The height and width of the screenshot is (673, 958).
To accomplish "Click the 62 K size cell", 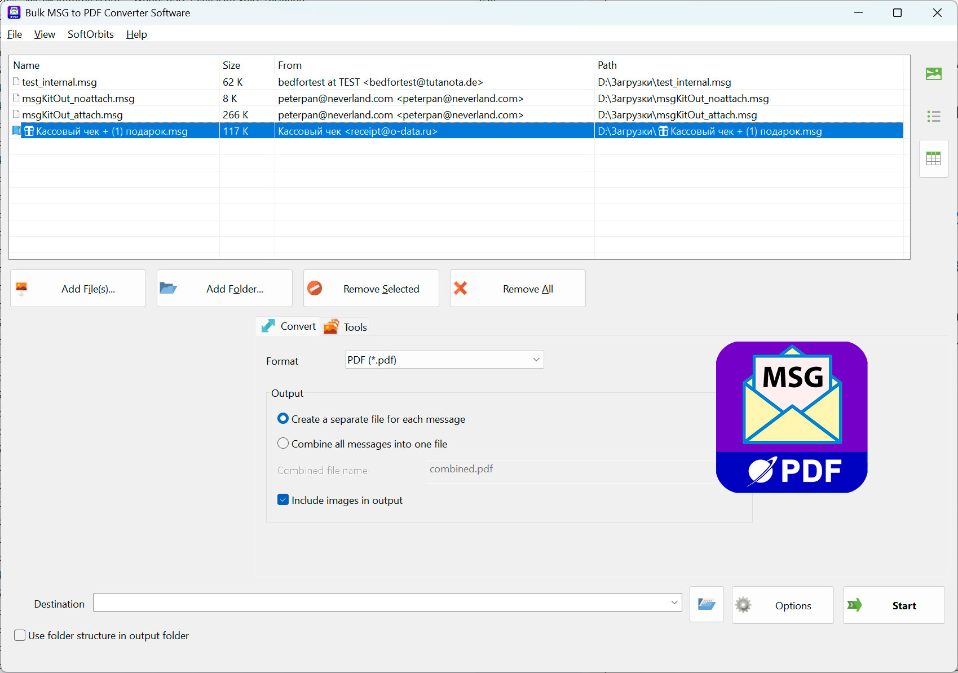I will [x=233, y=82].
